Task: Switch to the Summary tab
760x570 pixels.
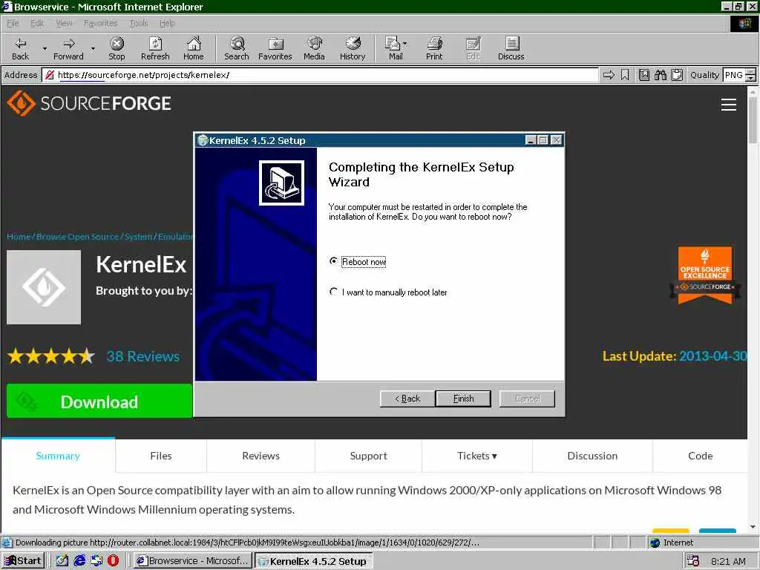Action: (58, 456)
